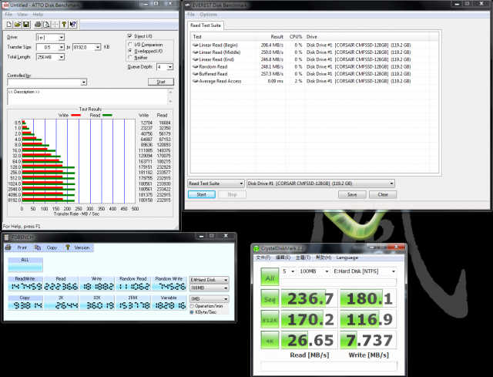Click the ALL button in FDBENCH
Screen dimensions: 493x377
(25, 264)
